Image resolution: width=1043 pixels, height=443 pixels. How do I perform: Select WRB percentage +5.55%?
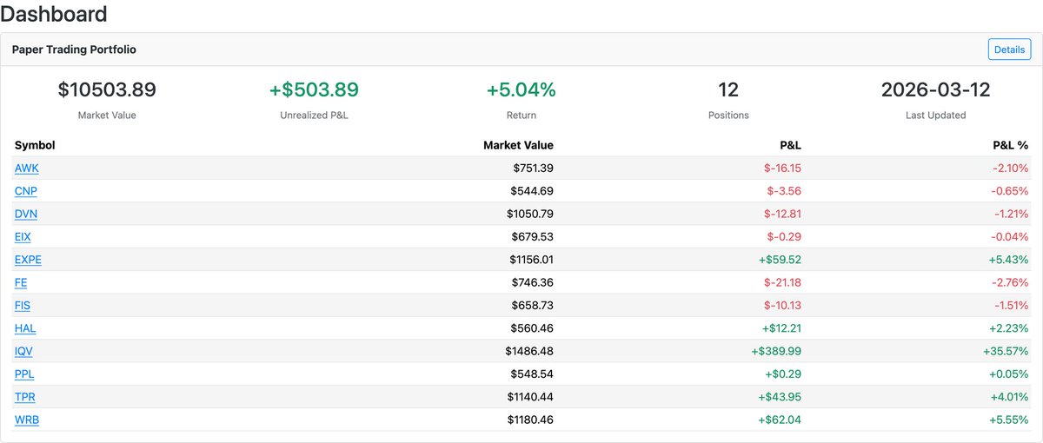click(x=1009, y=420)
